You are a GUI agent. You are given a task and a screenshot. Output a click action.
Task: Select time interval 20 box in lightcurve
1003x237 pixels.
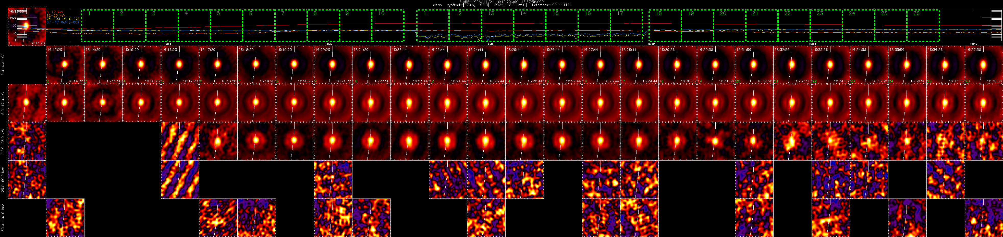tap(730, 26)
